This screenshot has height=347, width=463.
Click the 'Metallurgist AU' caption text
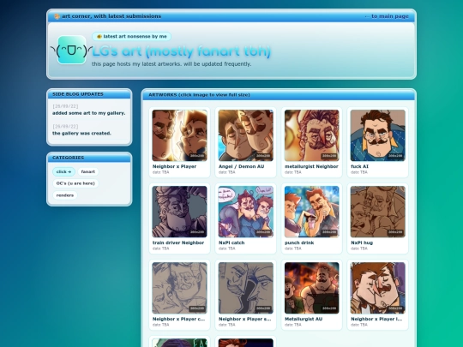click(304, 319)
